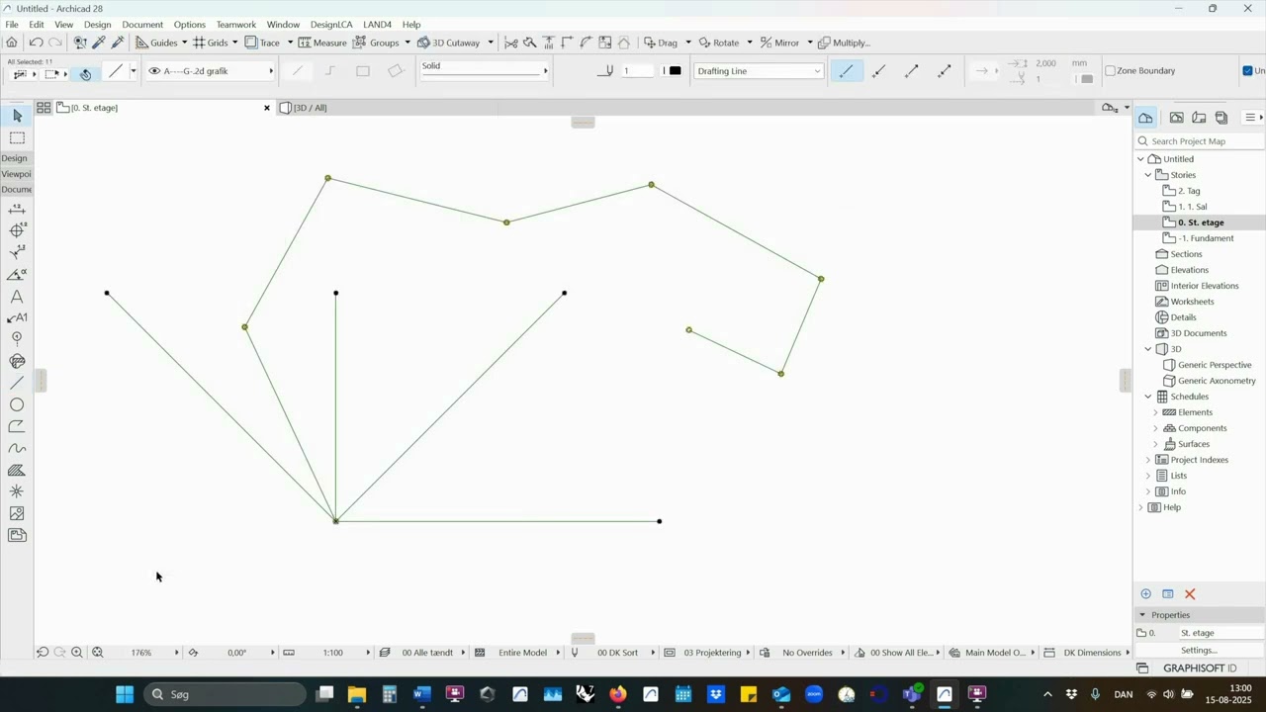This screenshot has height=712, width=1266.
Task: Collapse the Schedules tree node
Action: pos(1148,397)
